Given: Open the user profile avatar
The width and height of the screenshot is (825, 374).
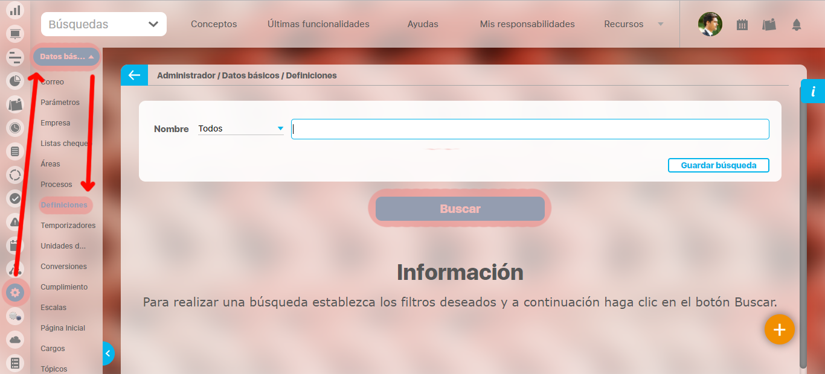Looking at the screenshot, I should [710, 24].
